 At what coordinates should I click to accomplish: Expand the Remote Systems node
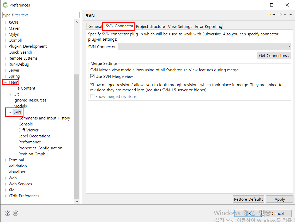coord(5,59)
